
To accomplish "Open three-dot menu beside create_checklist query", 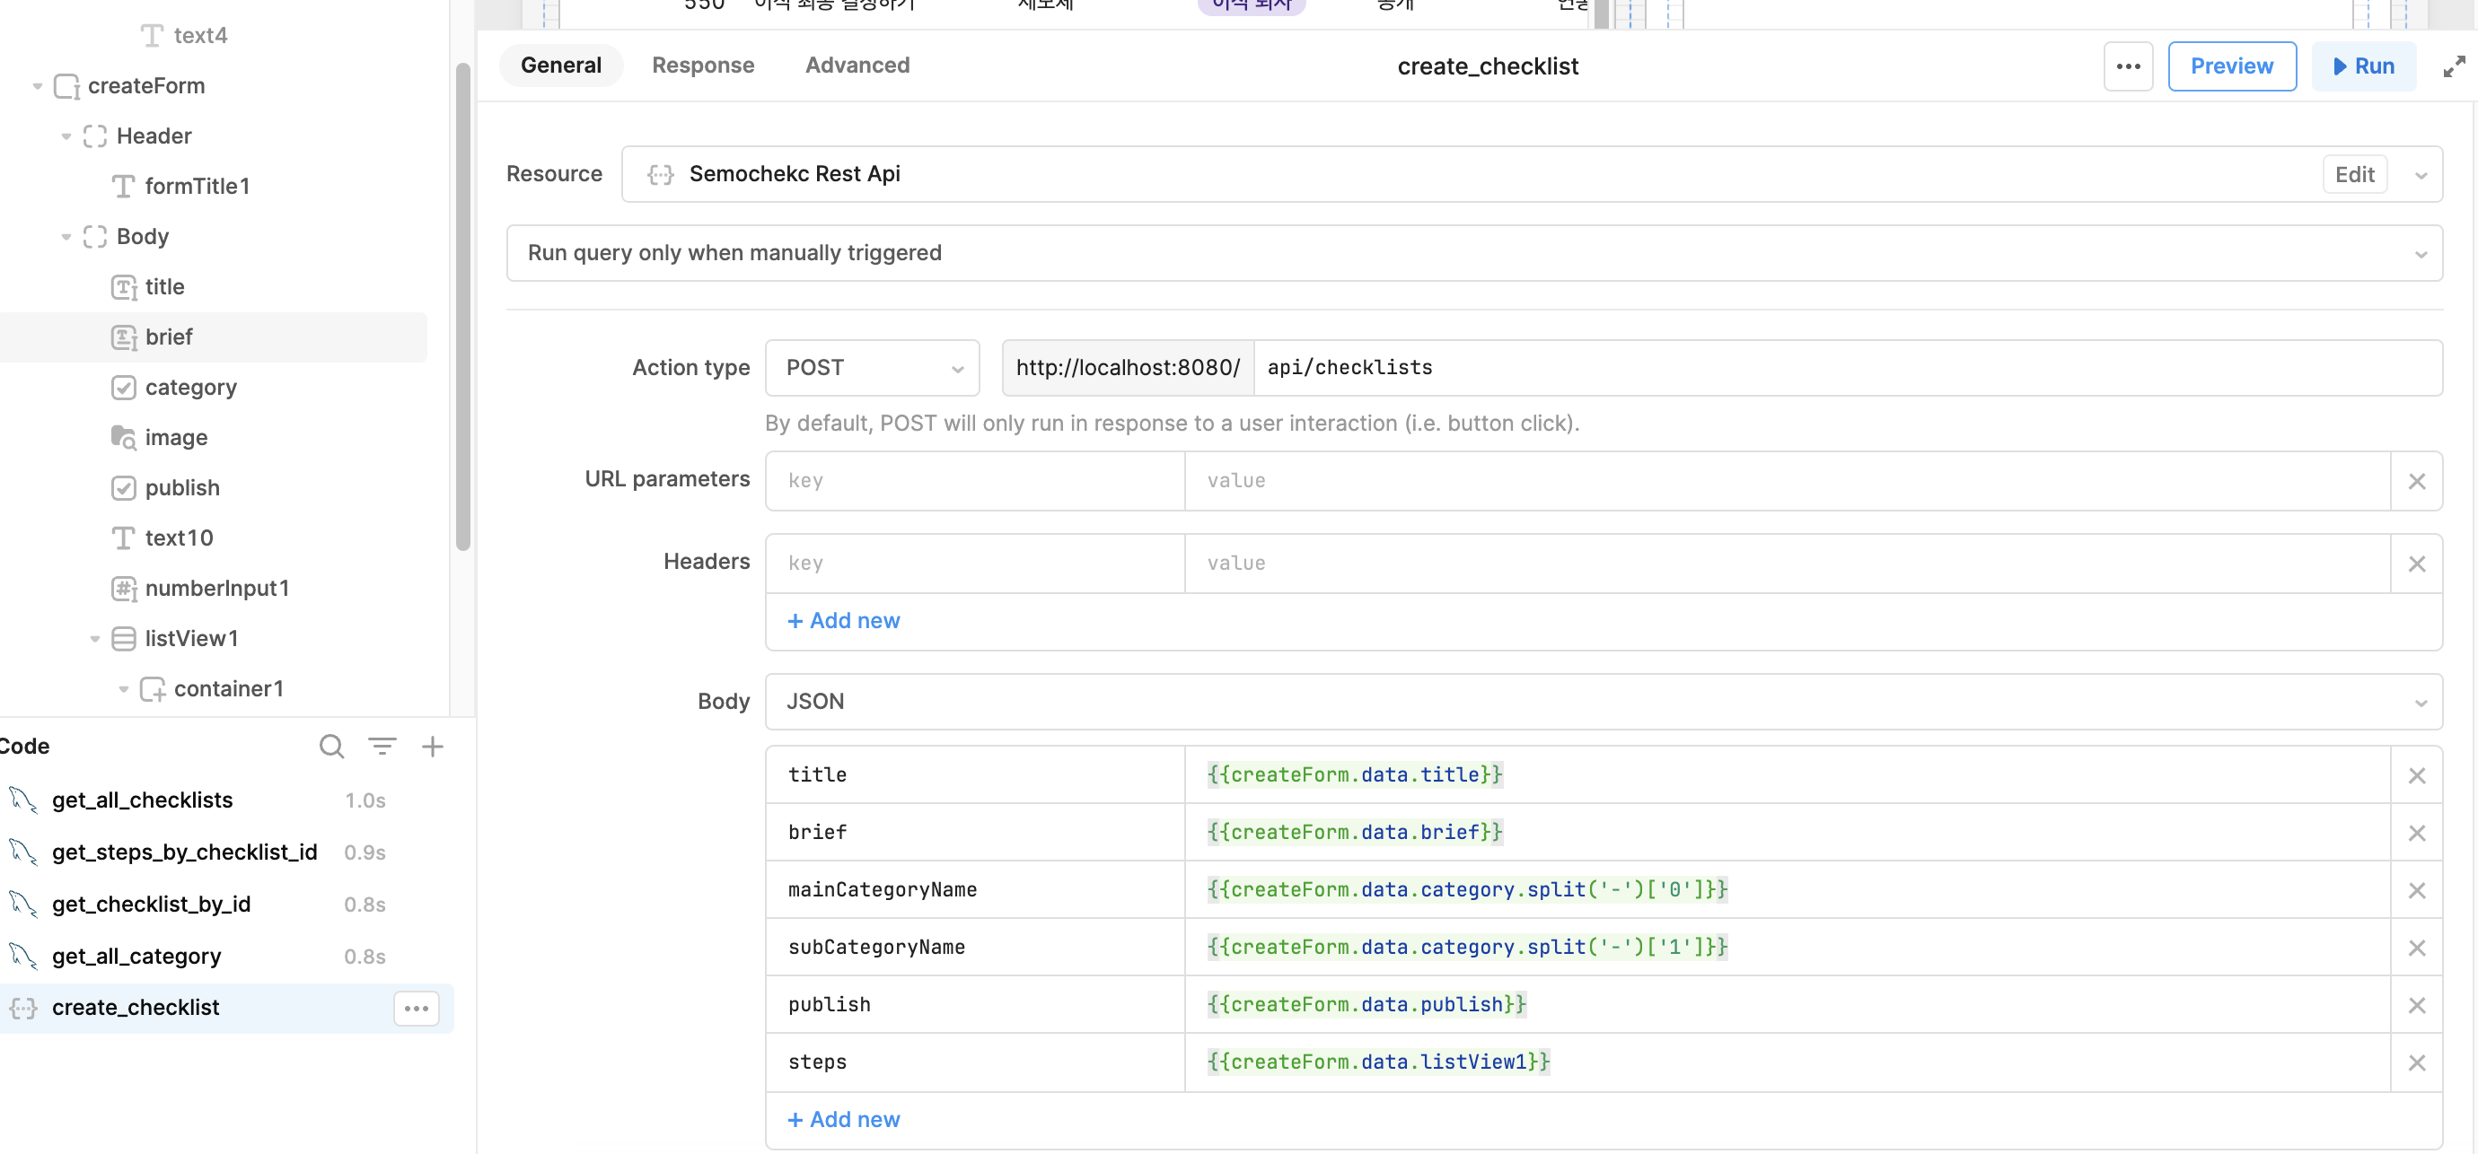I will (x=416, y=1008).
